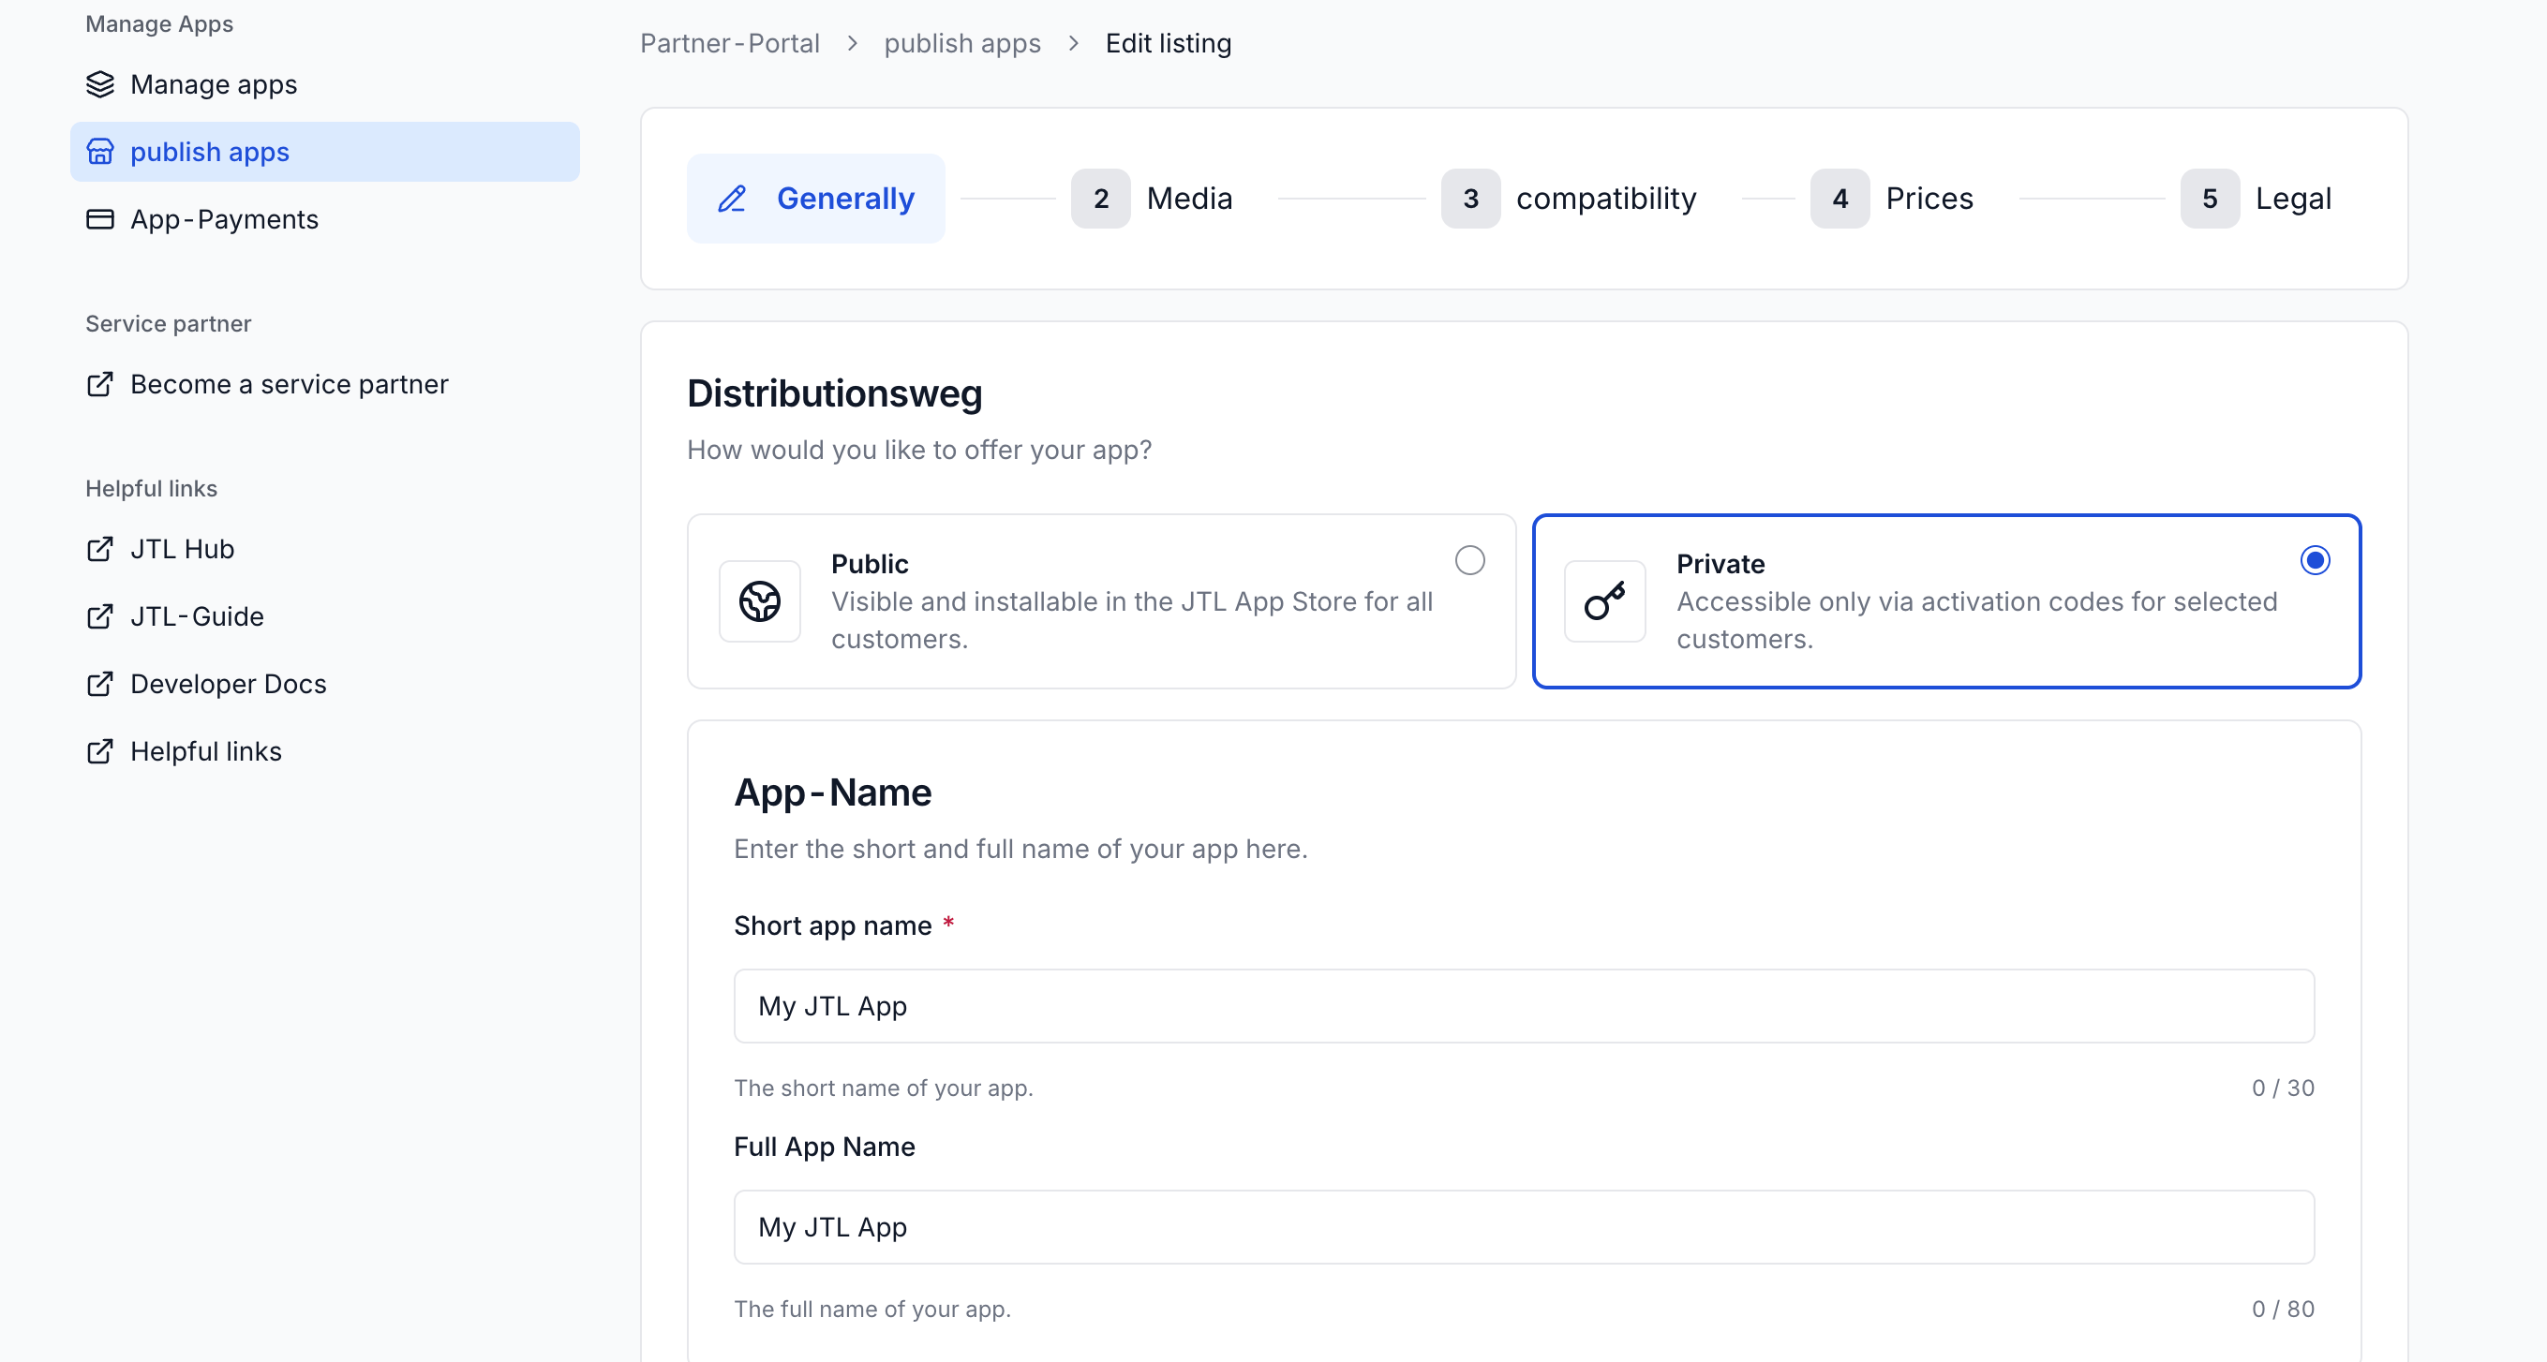The height and width of the screenshot is (1362, 2547).
Task: Focus the Full App Name input field
Action: point(1524,1226)
